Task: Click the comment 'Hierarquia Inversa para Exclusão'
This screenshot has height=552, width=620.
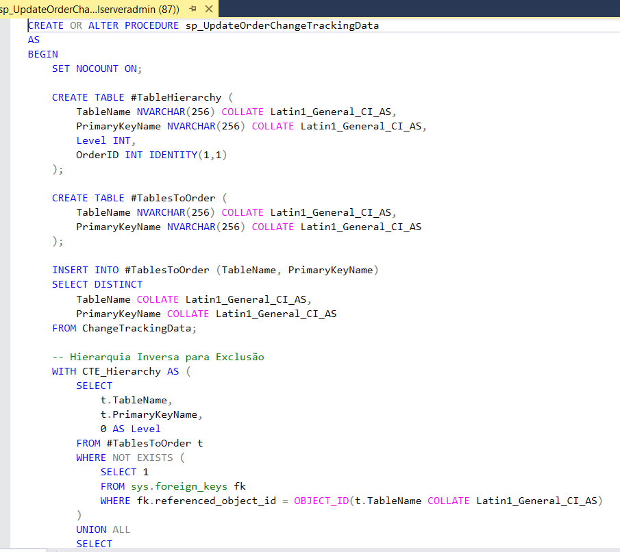Action: click(x=167, y=357)
